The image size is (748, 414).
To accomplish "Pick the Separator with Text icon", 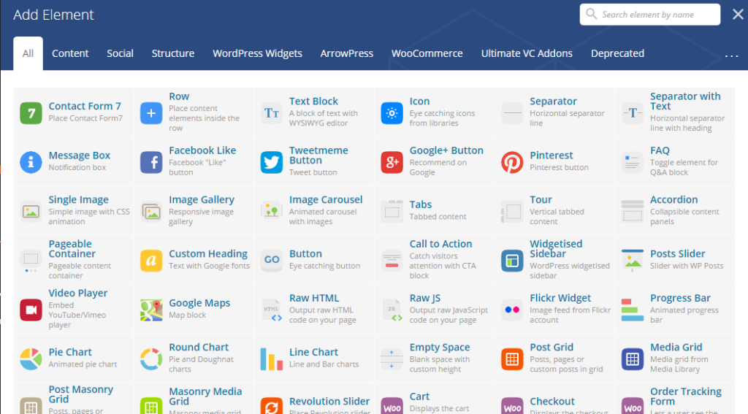I will (633, 113).
